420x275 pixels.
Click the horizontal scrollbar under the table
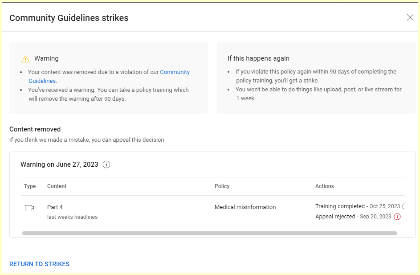point(209,233)
